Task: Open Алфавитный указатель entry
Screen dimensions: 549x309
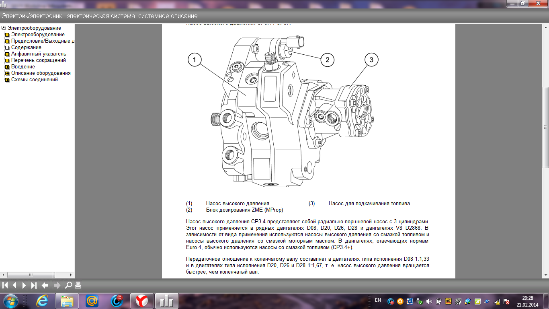Action: pyautogui.click(x=39, y=54)
